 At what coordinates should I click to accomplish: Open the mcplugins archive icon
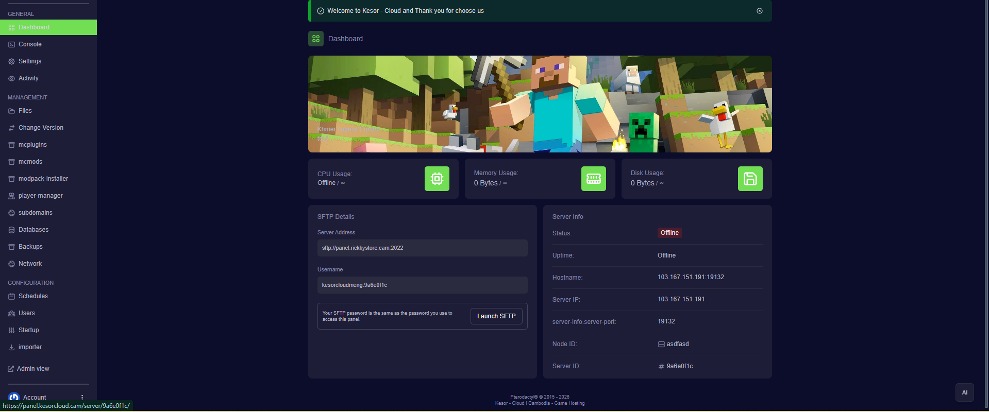click(x=11, y=145)
